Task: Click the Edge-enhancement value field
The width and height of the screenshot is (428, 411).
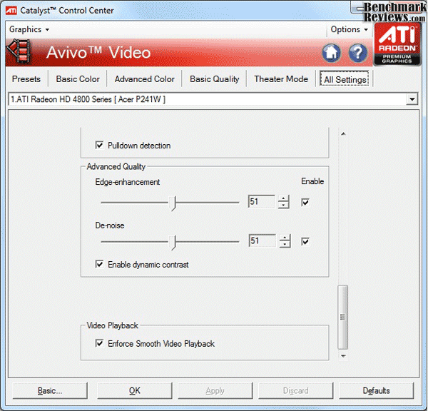Action: (262, 201)
